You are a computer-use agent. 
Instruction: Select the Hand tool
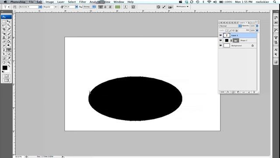(x=4, y=62)
